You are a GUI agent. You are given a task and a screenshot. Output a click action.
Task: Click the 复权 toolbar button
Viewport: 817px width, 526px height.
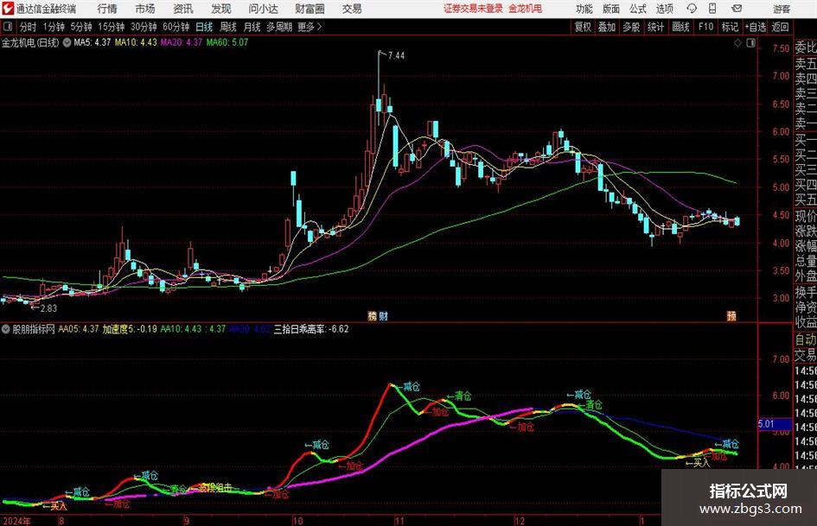(583, 27)
